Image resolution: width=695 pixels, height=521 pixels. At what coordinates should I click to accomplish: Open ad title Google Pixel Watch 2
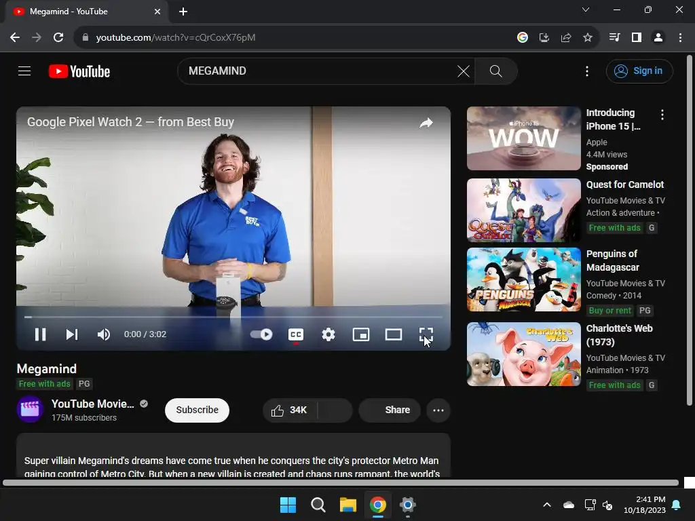point(130,122)
